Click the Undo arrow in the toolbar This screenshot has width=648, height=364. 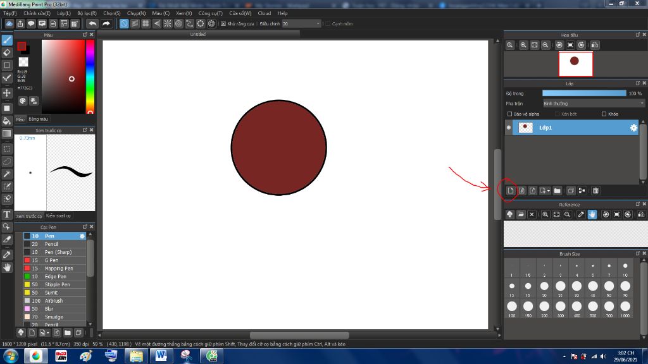(x=92, y=23)
